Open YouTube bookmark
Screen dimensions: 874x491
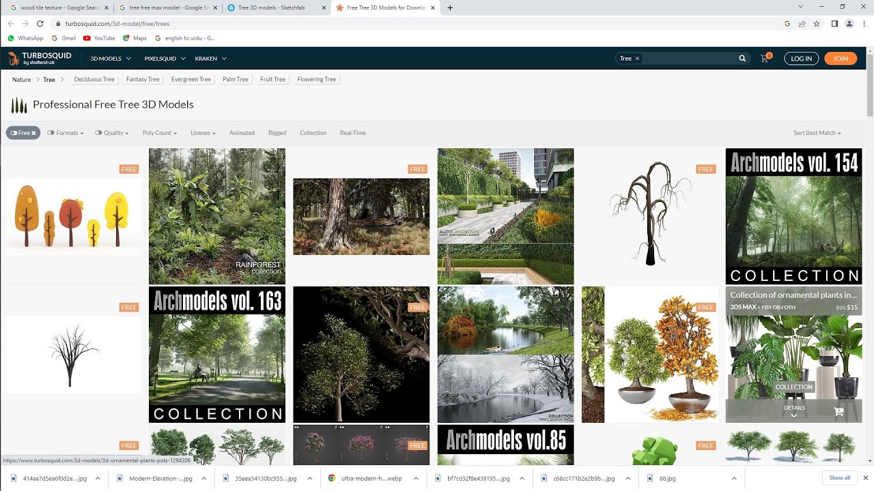(99, 38)
